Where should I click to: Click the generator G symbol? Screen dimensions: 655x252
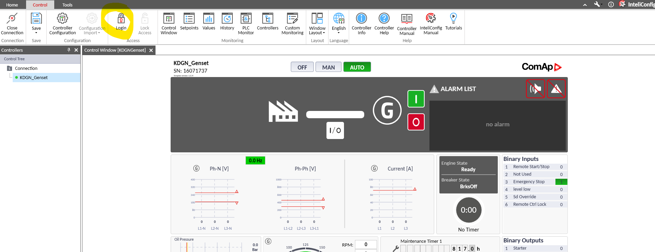pyautogui.click(x=387, y=110)
